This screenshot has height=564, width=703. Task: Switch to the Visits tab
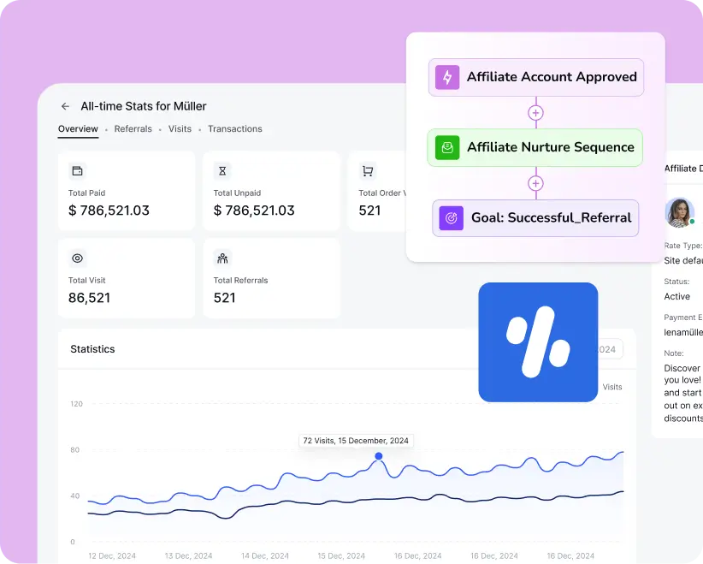[x=180, y=128]
